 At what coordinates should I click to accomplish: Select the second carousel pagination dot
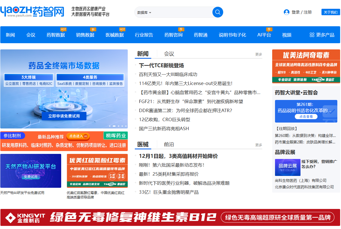(114, 126)
